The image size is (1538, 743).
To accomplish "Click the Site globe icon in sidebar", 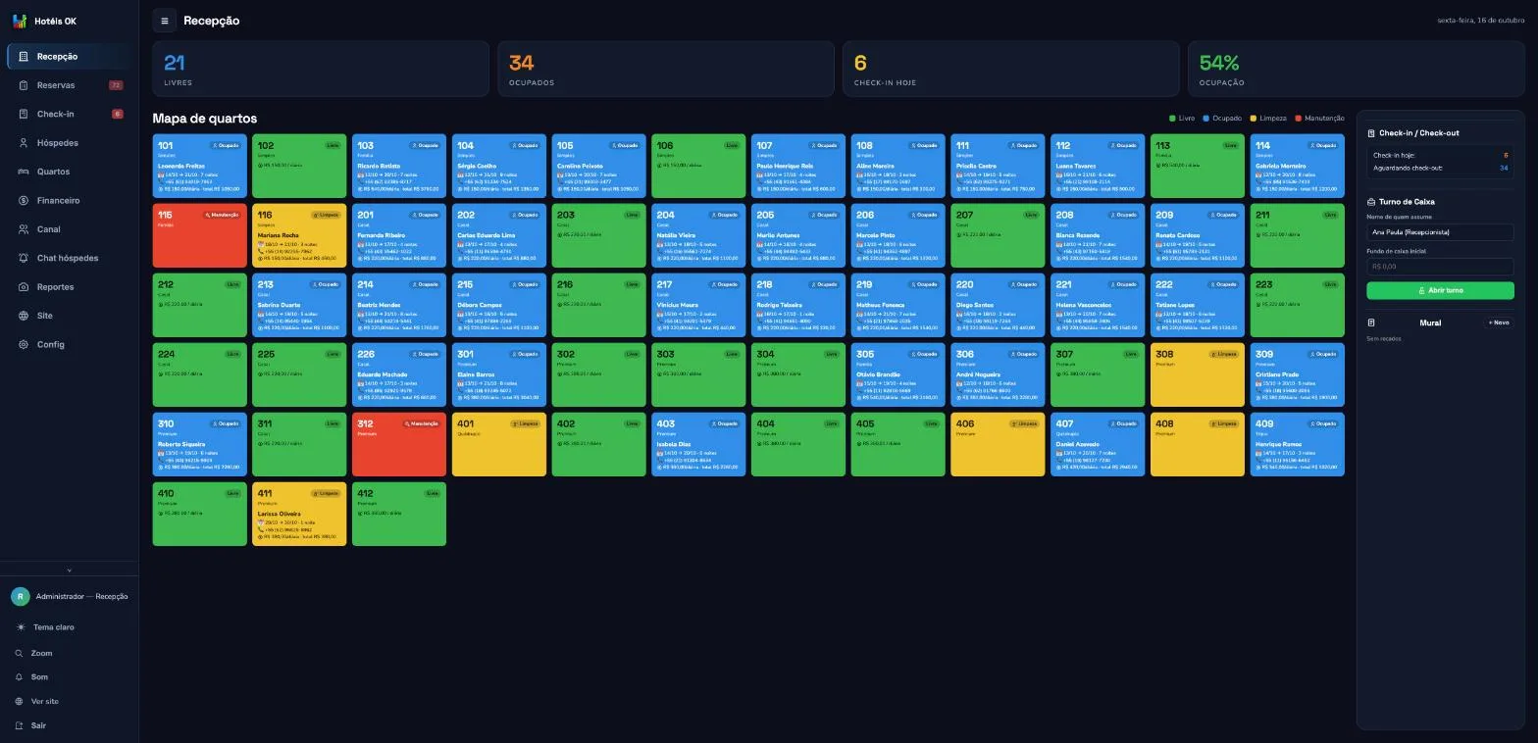I will click(x=24, y=316).
